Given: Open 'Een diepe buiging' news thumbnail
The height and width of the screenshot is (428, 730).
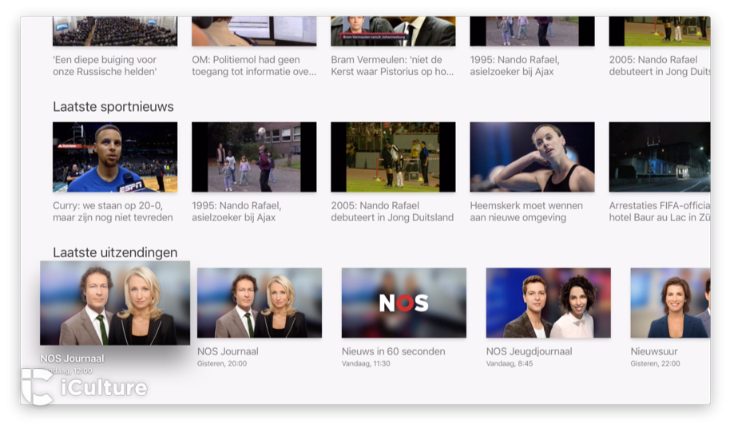Looking at the screenshot, I should click(115, 31).
